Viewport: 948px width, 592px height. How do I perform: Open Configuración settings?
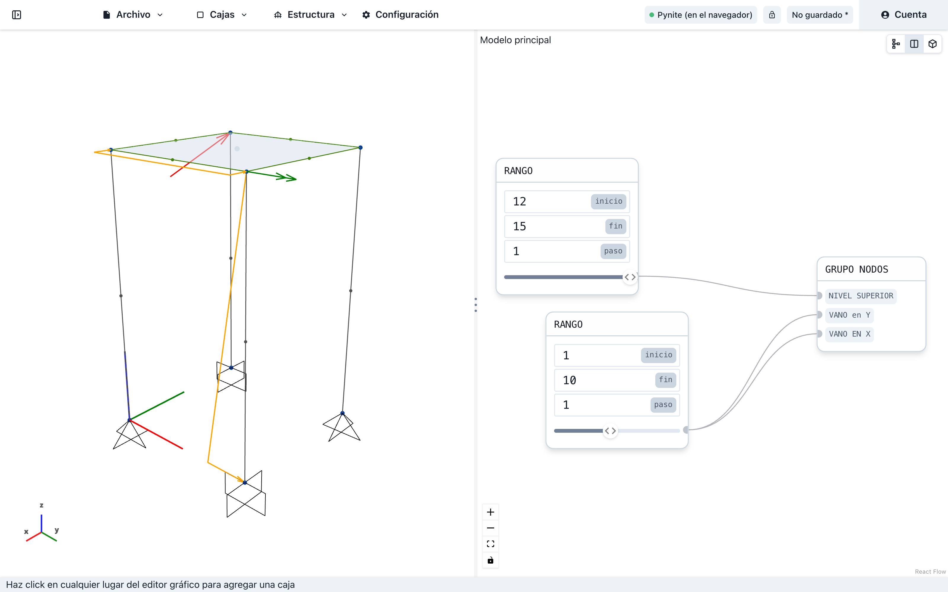pos(400,15)
